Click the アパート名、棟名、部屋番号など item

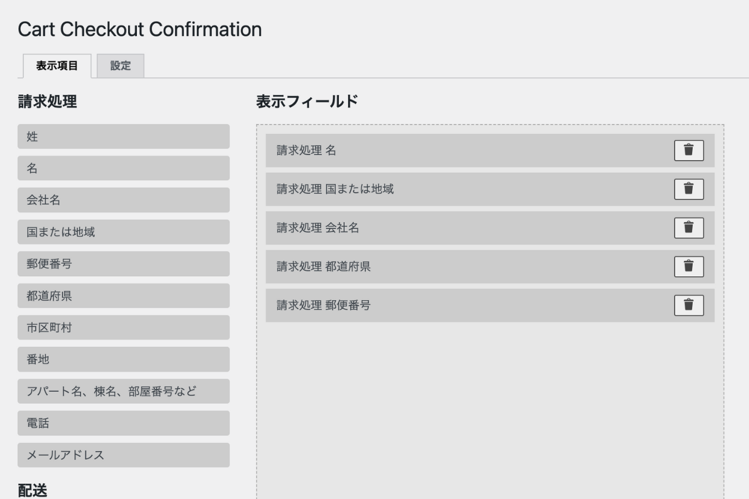click(123, 391)
